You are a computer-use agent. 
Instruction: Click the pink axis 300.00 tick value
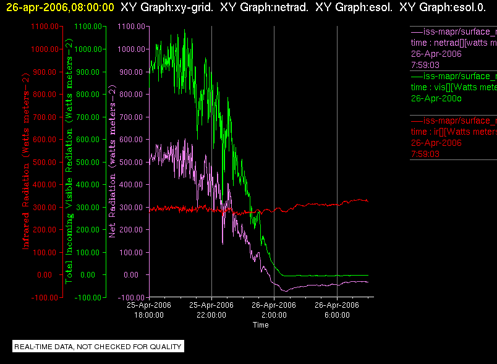[x=131, y=208]
